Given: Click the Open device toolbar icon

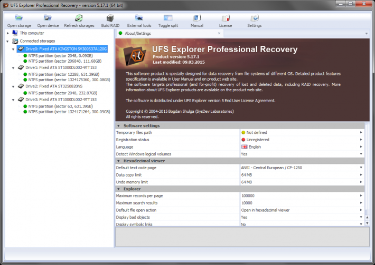Looking at the screenshot, I should tap(48, 18).
